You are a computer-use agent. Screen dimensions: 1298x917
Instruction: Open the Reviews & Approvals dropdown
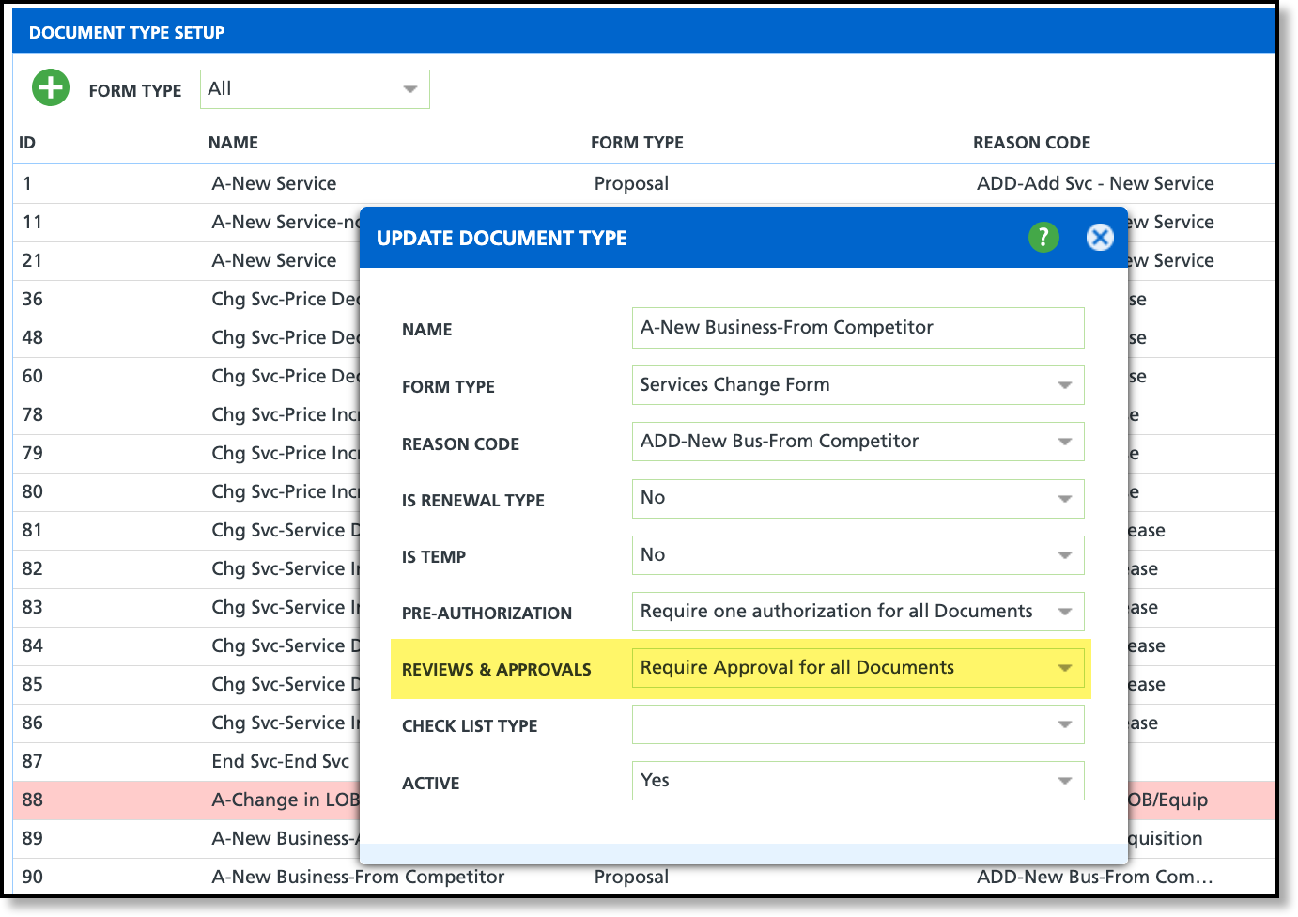pos(858,668)
